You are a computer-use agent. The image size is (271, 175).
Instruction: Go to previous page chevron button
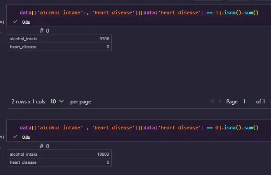220,101
